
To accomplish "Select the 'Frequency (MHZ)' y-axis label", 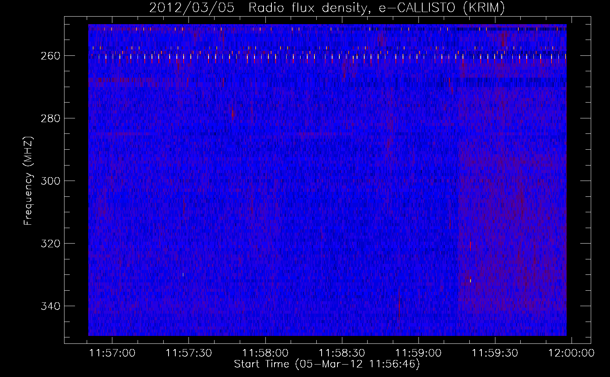I will (28, 181).
